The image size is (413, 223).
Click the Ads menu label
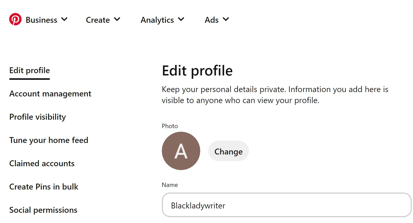[x=211, y=20]
